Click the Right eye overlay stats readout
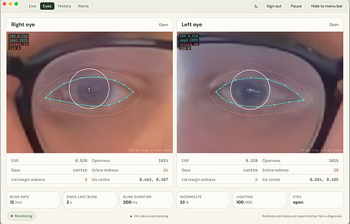 point(18,42)
